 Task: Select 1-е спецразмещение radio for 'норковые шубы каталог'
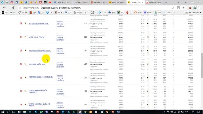coord(148,19)
